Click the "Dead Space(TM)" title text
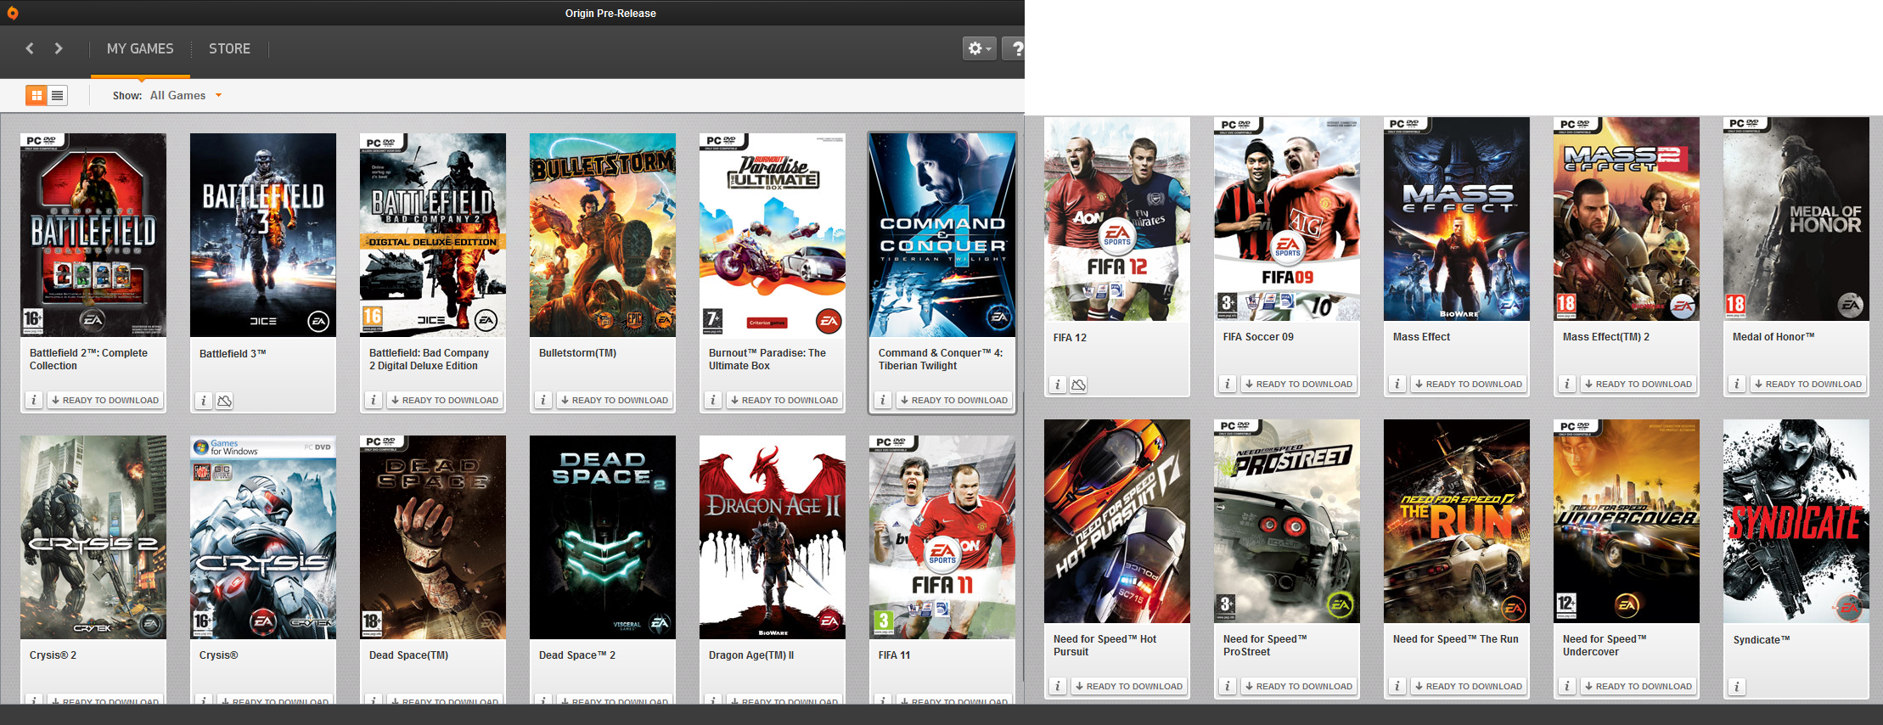1883x725 pixels. 409,655
